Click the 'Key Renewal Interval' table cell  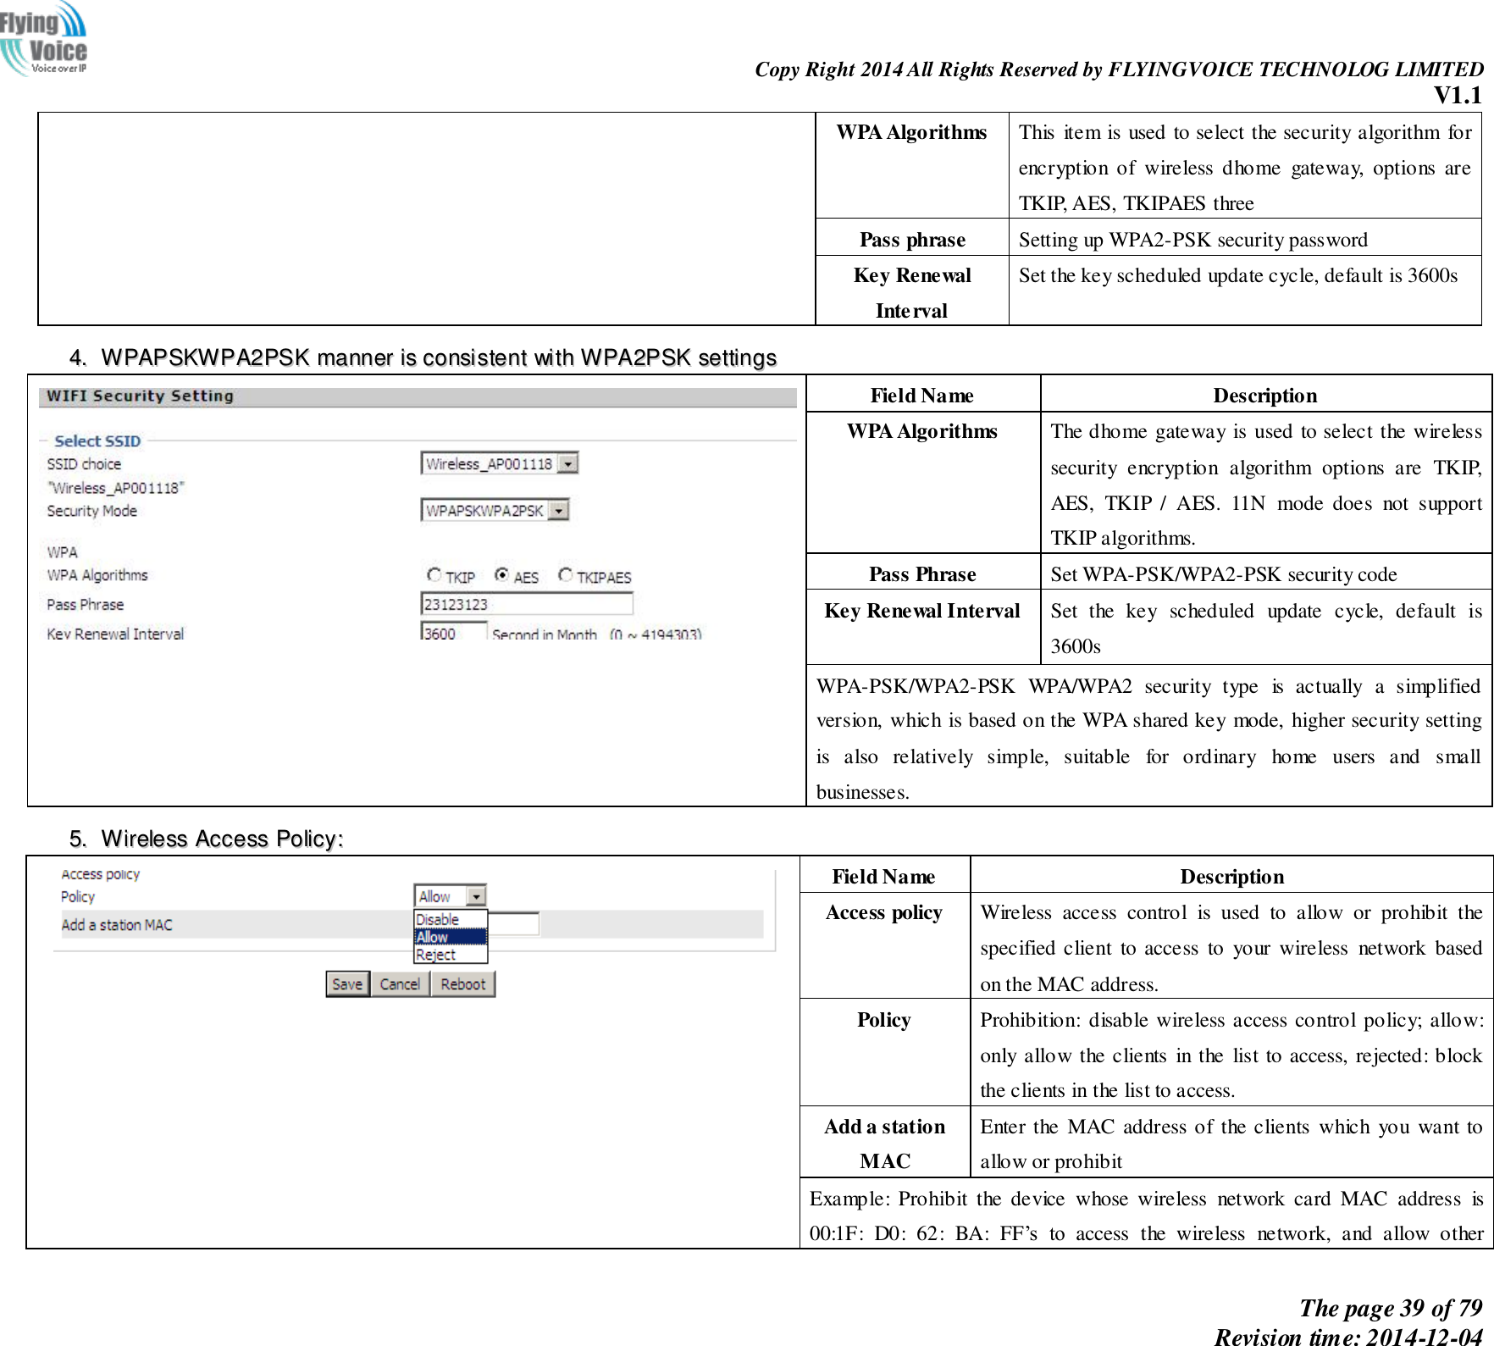(922, 627)
